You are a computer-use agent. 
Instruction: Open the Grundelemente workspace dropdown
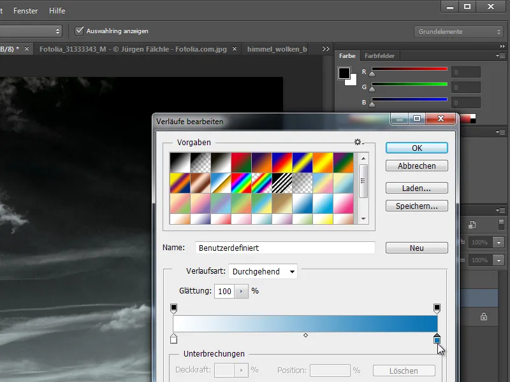(x=459, y=31)
